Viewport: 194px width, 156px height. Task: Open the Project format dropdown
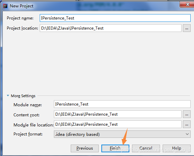click(x=122, y=134)
